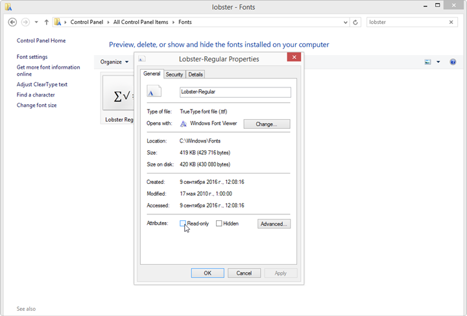Expand the address bar history dropdown
This screenshot has width=467, height=316.
[x=344, y=22]
